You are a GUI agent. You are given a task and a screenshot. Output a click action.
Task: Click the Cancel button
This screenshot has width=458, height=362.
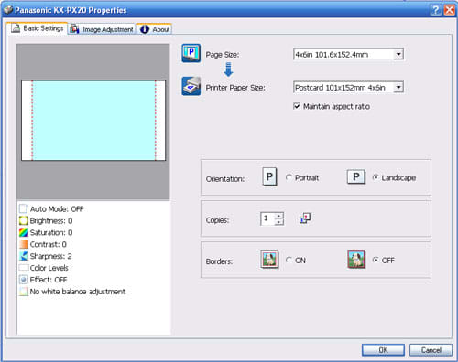[431, 350]
